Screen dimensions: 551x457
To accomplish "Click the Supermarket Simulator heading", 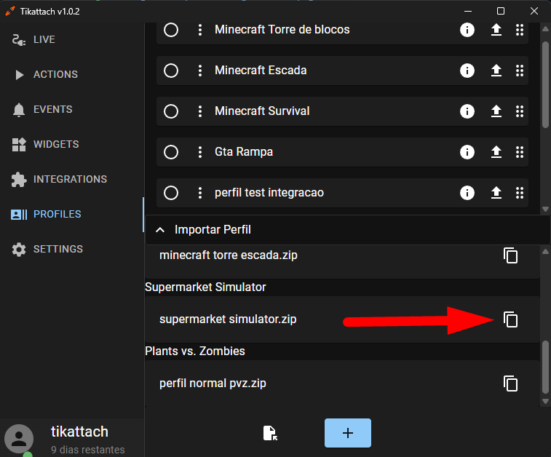I will [x=205, y=287].
